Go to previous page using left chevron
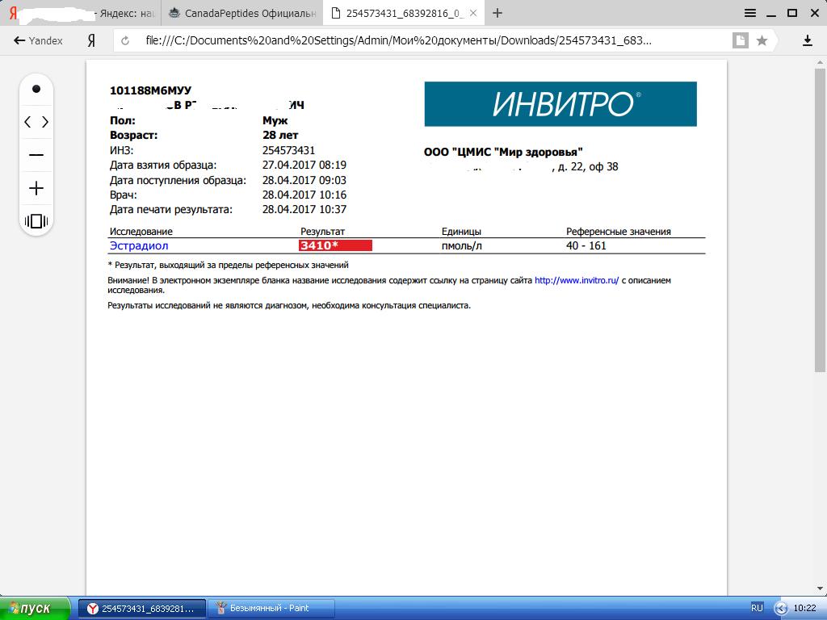Screen dimensions: 827x620 (x=27, y=122)
